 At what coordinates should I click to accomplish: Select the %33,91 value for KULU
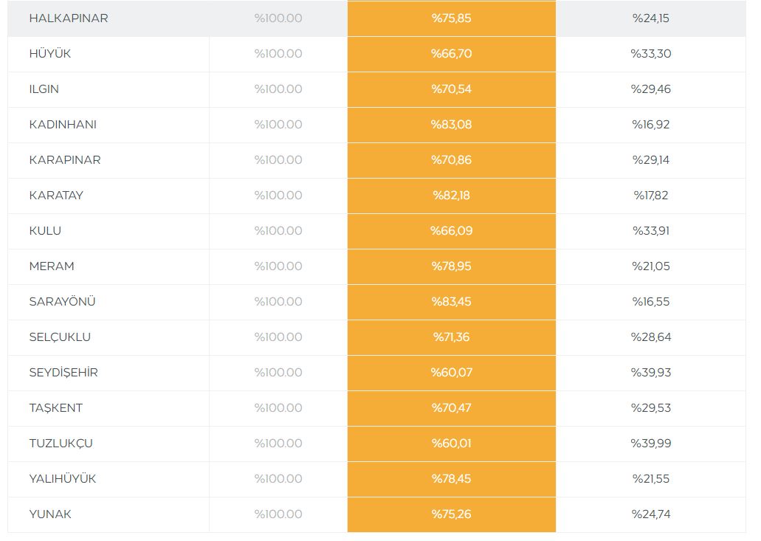pyautogui.click(x=650, y=231)
